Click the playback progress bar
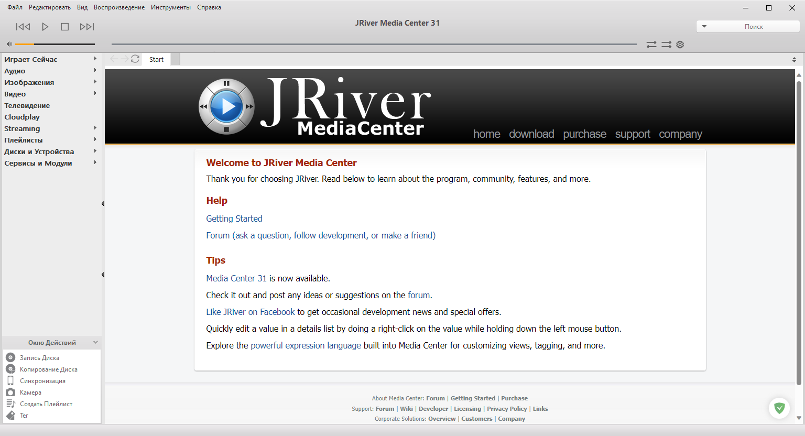 [373, 44]
